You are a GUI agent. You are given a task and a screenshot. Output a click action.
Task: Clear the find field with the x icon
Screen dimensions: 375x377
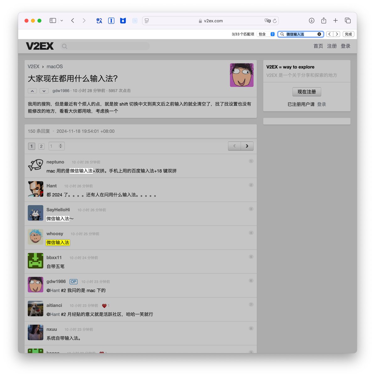point(319,34)
